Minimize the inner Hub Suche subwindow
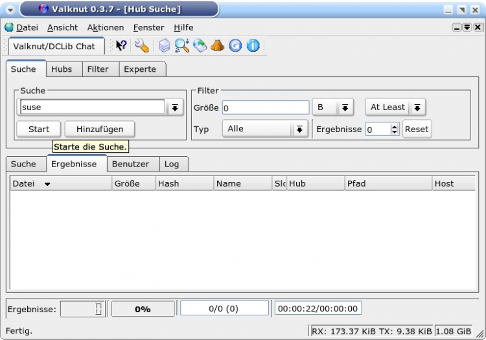Image resolution: width=486 pixels, height=340 pixels. (457, 28)
